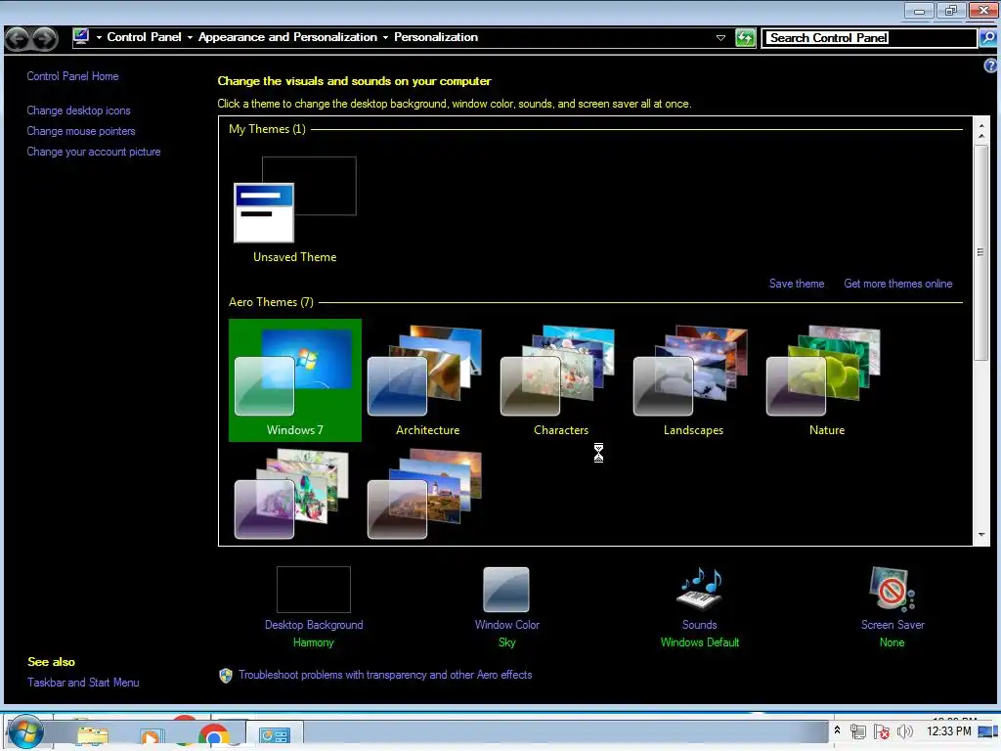1001x751 pixels.
Task: Go to Appearance and Personalization breadcrumb
Action: pyautogui.click(x=288, y=37)
